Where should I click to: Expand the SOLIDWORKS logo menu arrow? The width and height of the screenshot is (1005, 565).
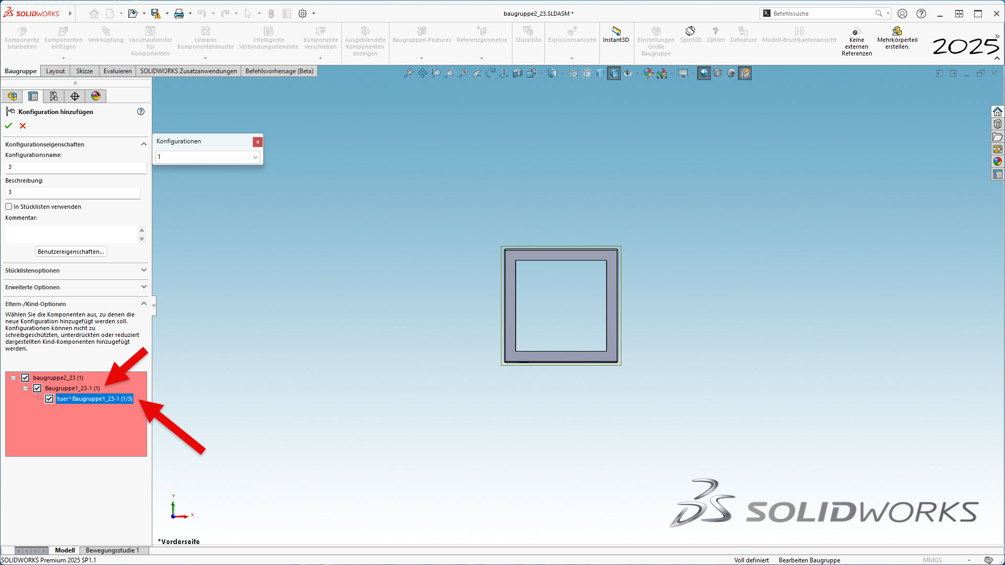(70, 14)
